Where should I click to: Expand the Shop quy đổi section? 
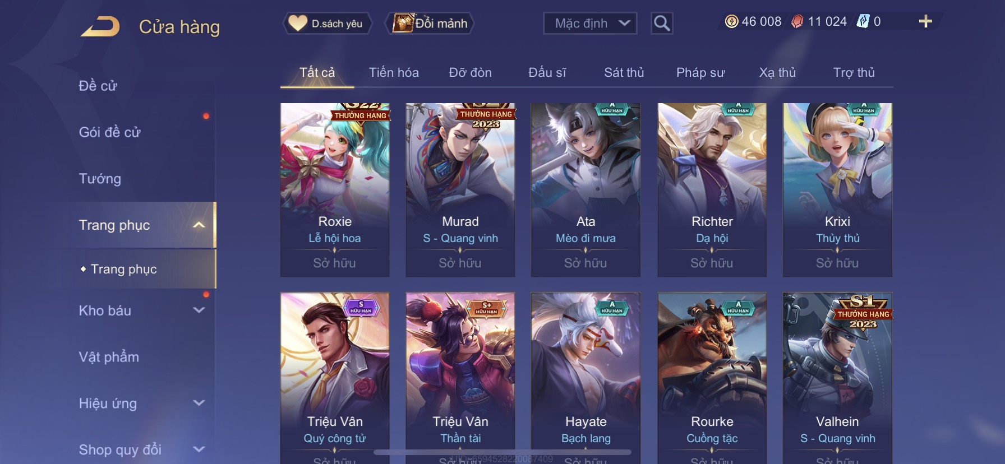[199, 449]
